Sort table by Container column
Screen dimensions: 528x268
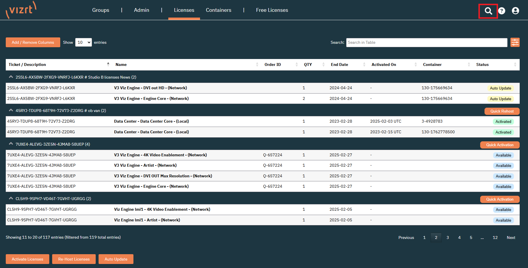click(447, 64)
